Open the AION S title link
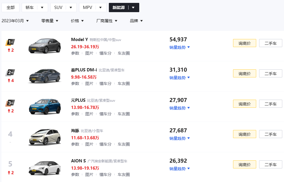This screenshot has width=284, height=182. pyautogui.click(x=78, y=161)
